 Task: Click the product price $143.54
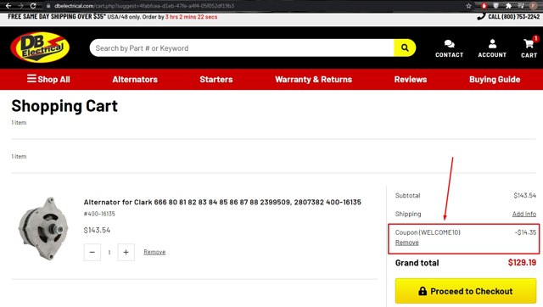click(97, 230)
